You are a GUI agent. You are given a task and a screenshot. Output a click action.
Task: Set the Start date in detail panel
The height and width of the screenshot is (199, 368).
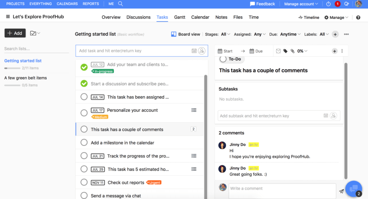(x=225, y=51)
